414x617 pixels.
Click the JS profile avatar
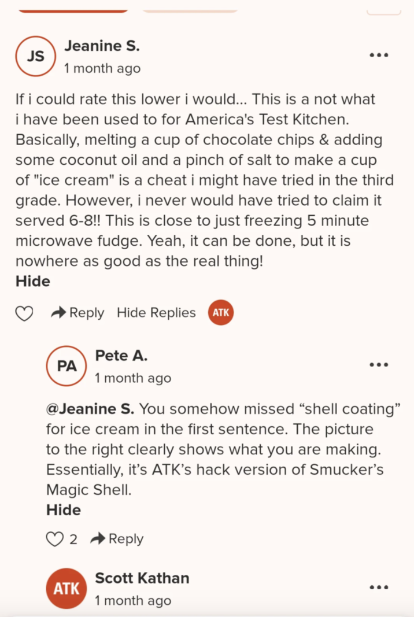tap(35, 56)
